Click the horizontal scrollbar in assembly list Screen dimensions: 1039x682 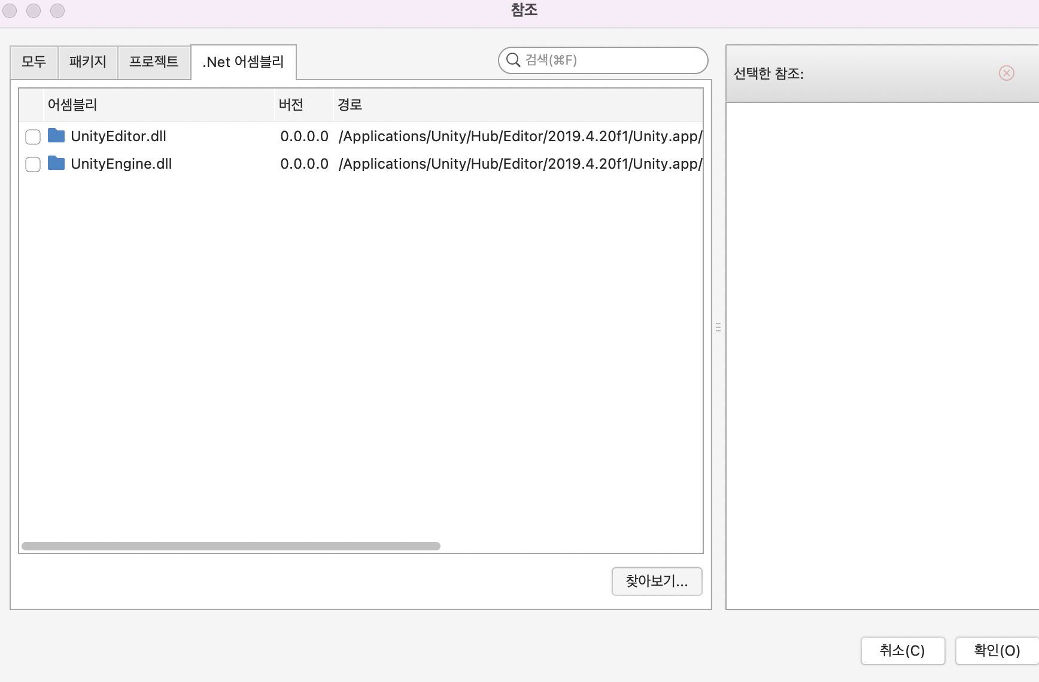(x=231, y=546)
